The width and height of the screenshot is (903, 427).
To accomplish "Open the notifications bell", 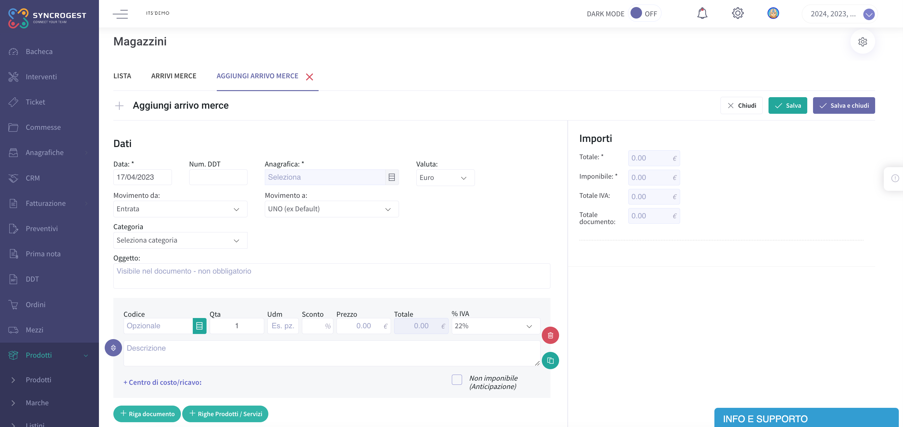I will pos(702,13).
